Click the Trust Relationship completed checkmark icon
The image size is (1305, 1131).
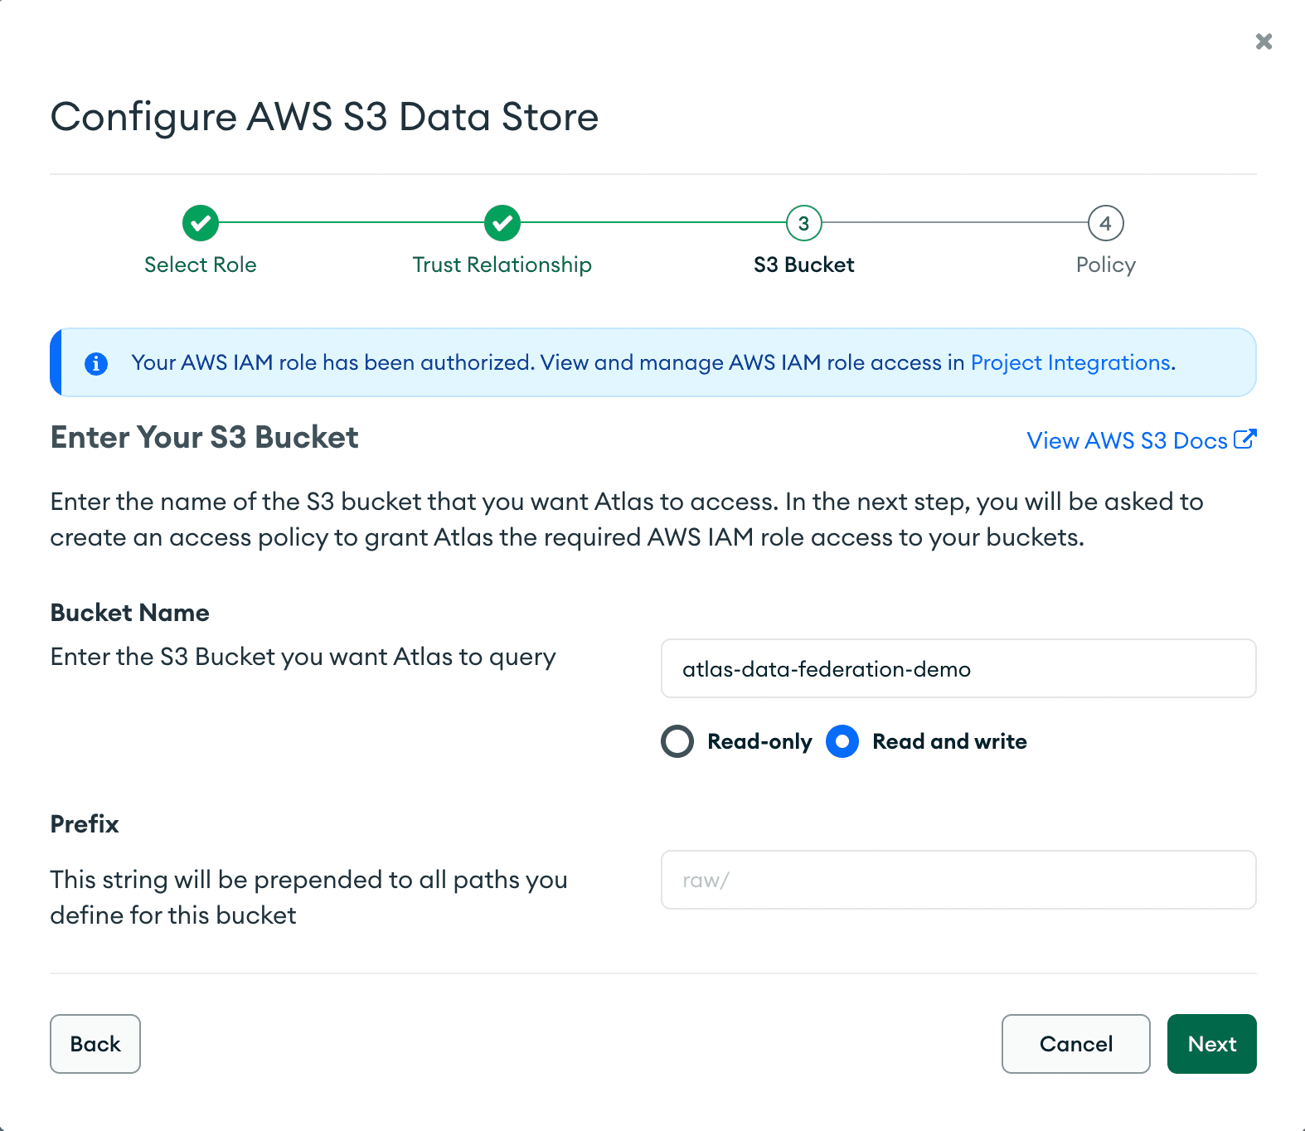pos(502,223)
